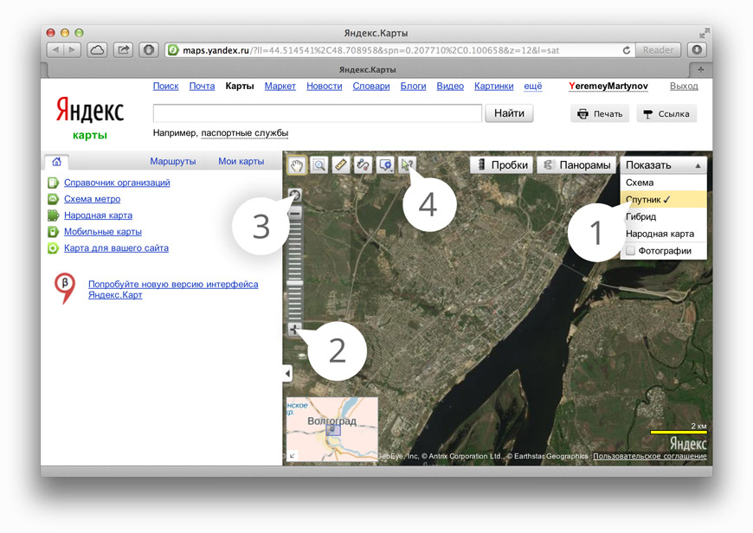This screenshot has height=533, width=753.
Task: Select the route drawing tool
Action: point(363,165)
